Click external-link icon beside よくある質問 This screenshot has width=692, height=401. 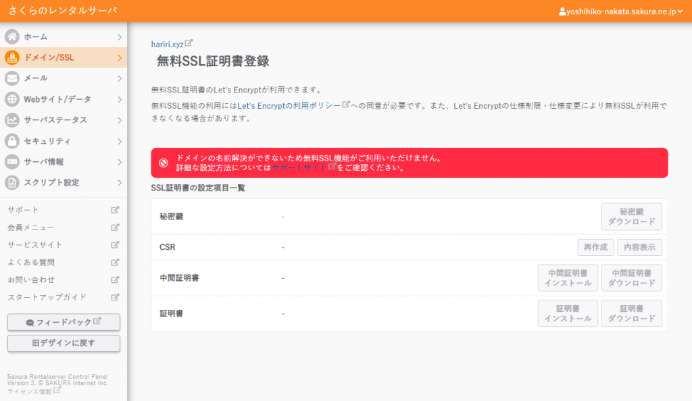tap(115, 262)
